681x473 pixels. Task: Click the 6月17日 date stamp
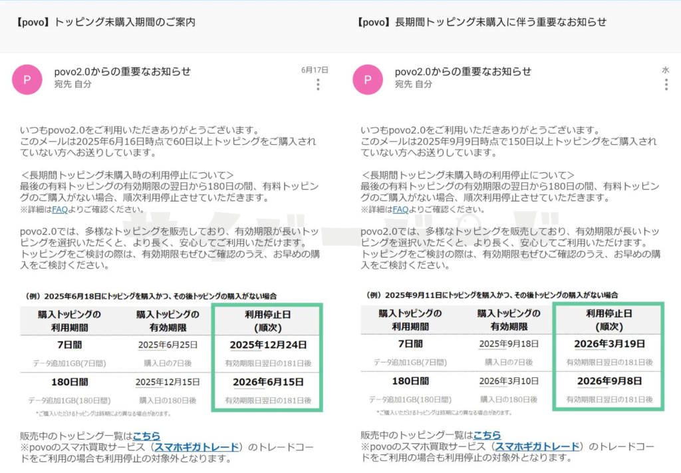[315, 70]
